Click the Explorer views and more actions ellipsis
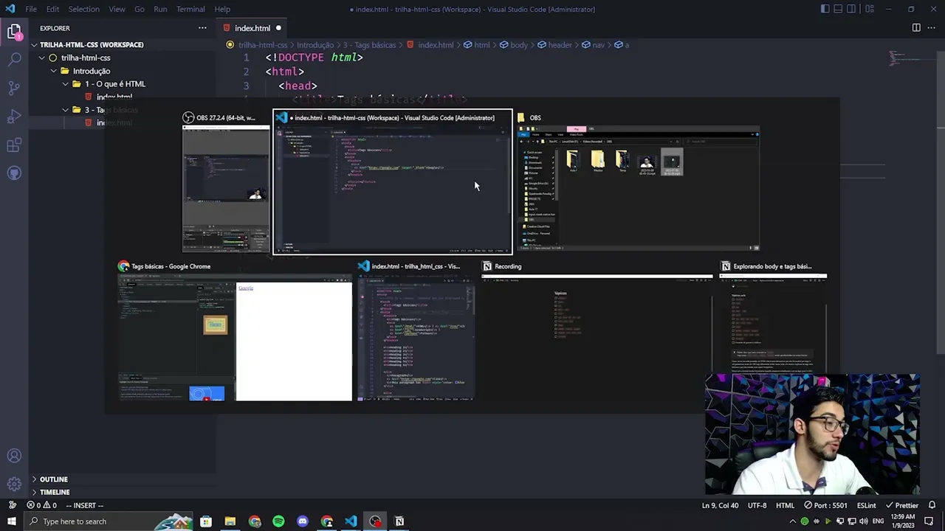 click(x=202, y=28)
